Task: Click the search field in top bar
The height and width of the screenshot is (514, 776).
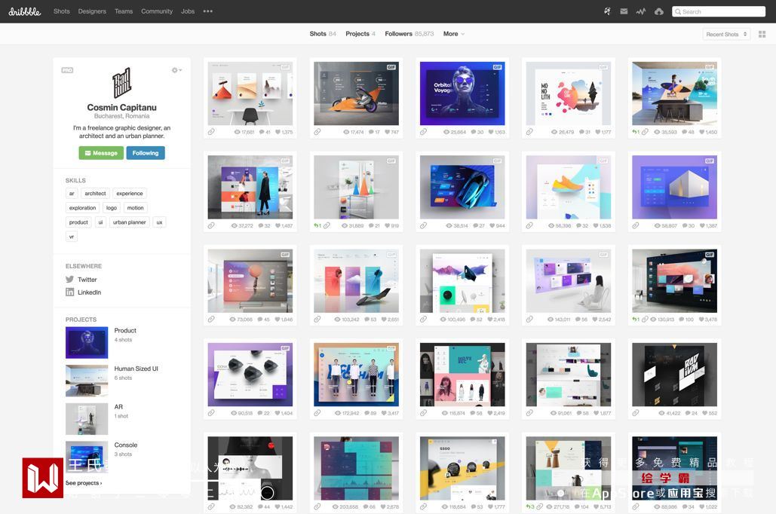Action: point(719,11)
